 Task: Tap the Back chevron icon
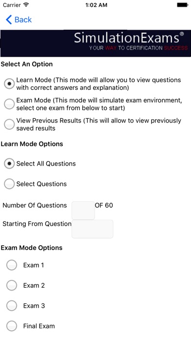9,20
